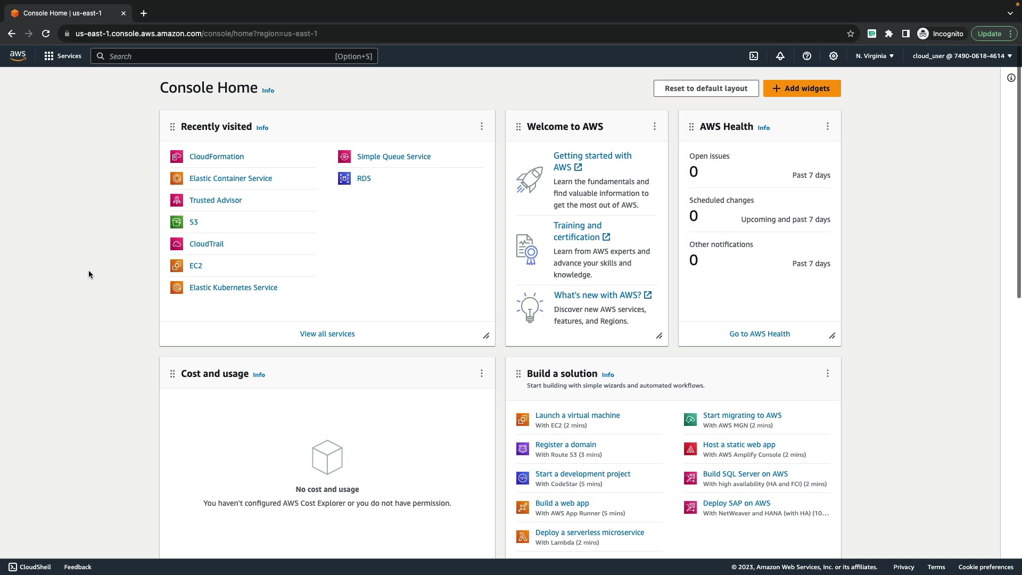Bookmark page with the star icon
This screenshot has height=575, width=1022.
(851, 34)
